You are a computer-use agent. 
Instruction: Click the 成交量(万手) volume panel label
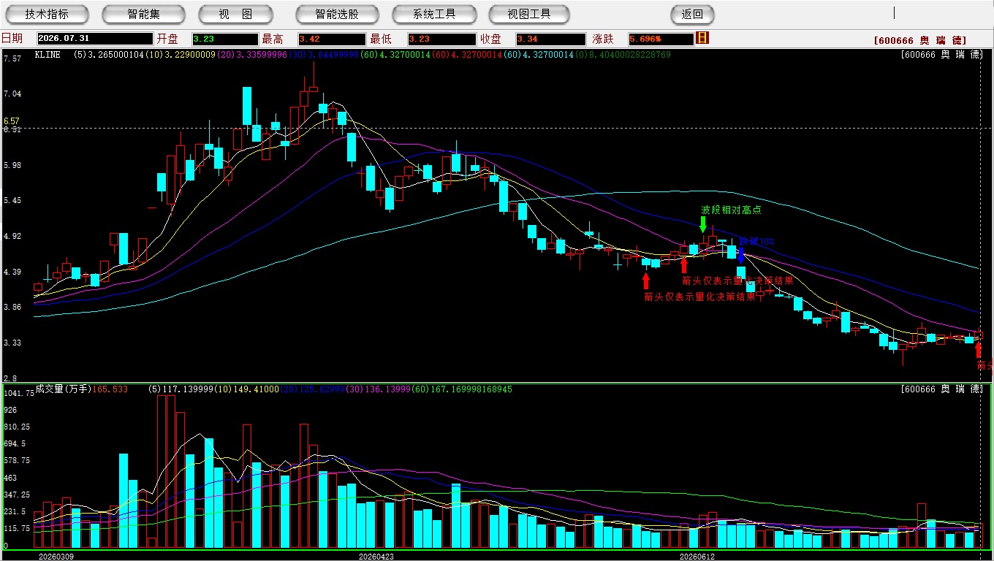tap(63, 389)
